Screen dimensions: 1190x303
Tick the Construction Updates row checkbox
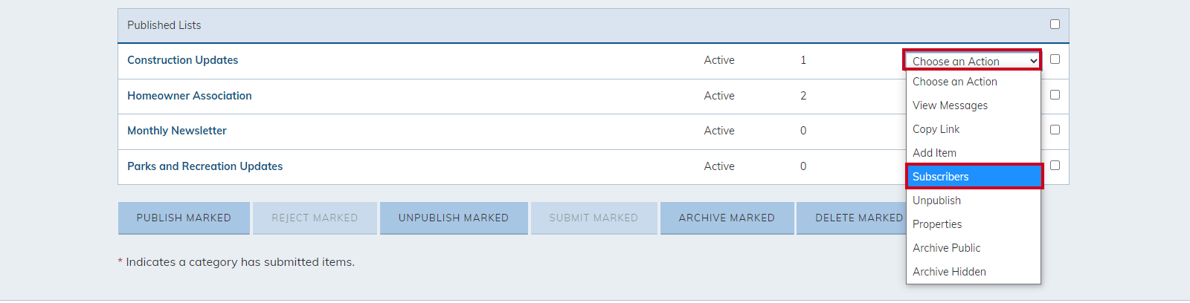pyautogui.click(x=1055, y=59)
